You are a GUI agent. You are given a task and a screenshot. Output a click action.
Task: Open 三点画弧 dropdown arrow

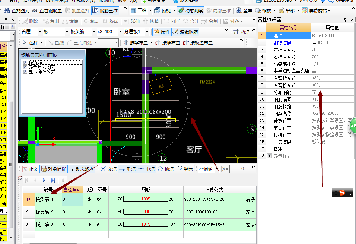[95, 43]
